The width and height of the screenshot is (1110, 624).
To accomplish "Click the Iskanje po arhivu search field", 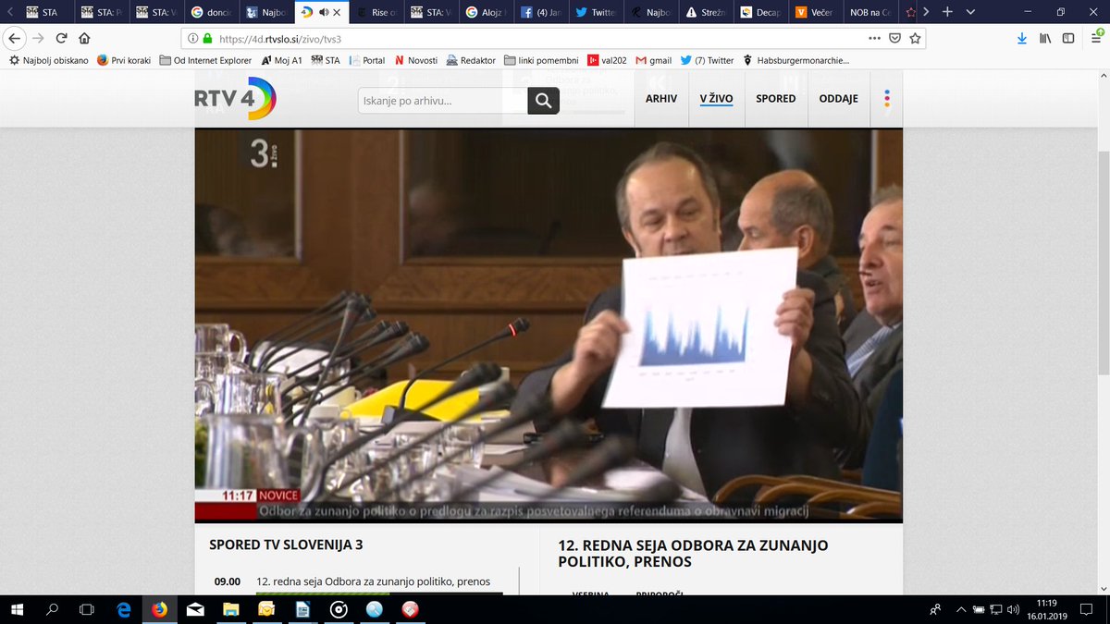I will (442, 101).
